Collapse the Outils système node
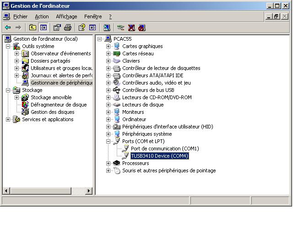This screenshot has height=234, width=293. point(8,46)
